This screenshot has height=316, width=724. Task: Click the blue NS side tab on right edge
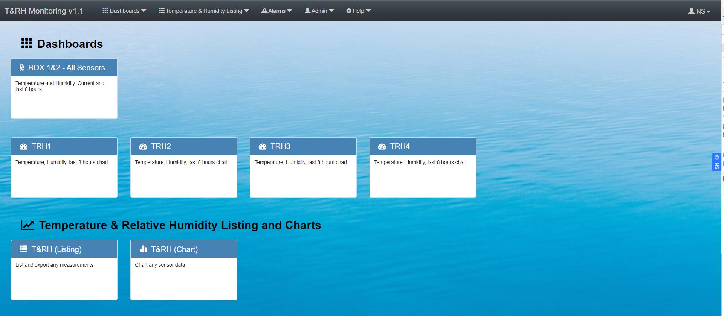(x=716, y=162)
